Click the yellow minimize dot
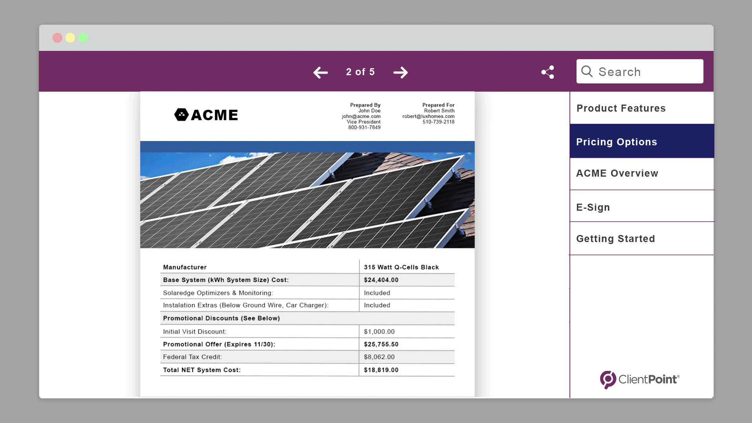This screenshot has height=423, width=752. pos(70,38)
